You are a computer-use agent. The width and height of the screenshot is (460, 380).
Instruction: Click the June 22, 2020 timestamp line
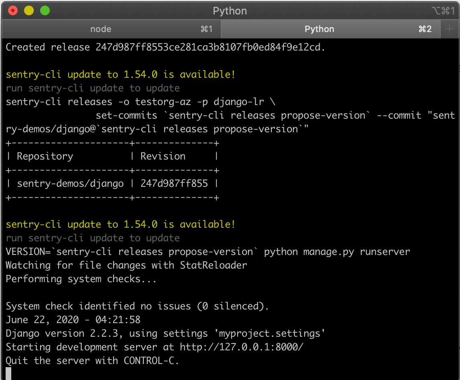[73, 319]
